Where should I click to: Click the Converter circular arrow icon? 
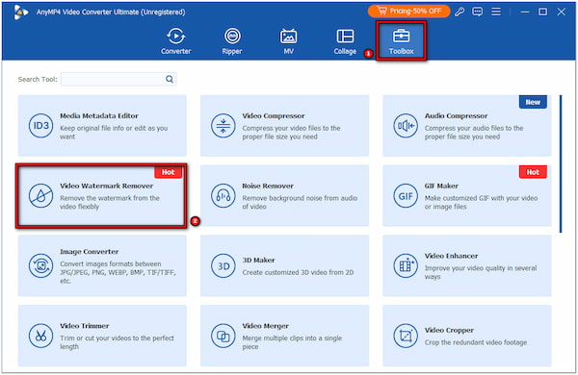point(176,37)
